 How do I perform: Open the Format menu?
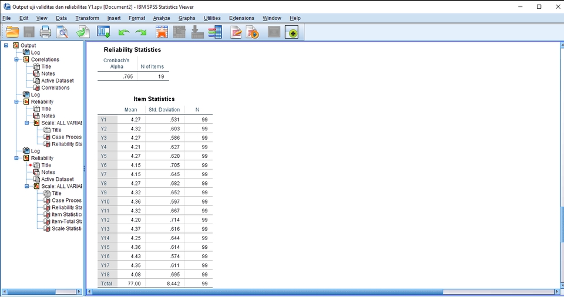point(137,18)
